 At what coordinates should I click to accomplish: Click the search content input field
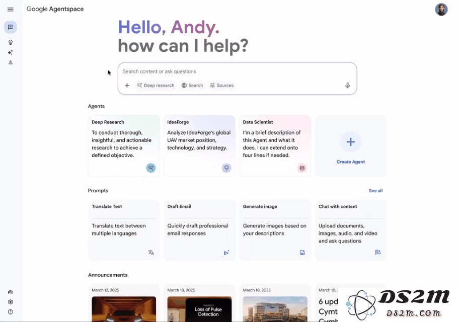point(237,71)
